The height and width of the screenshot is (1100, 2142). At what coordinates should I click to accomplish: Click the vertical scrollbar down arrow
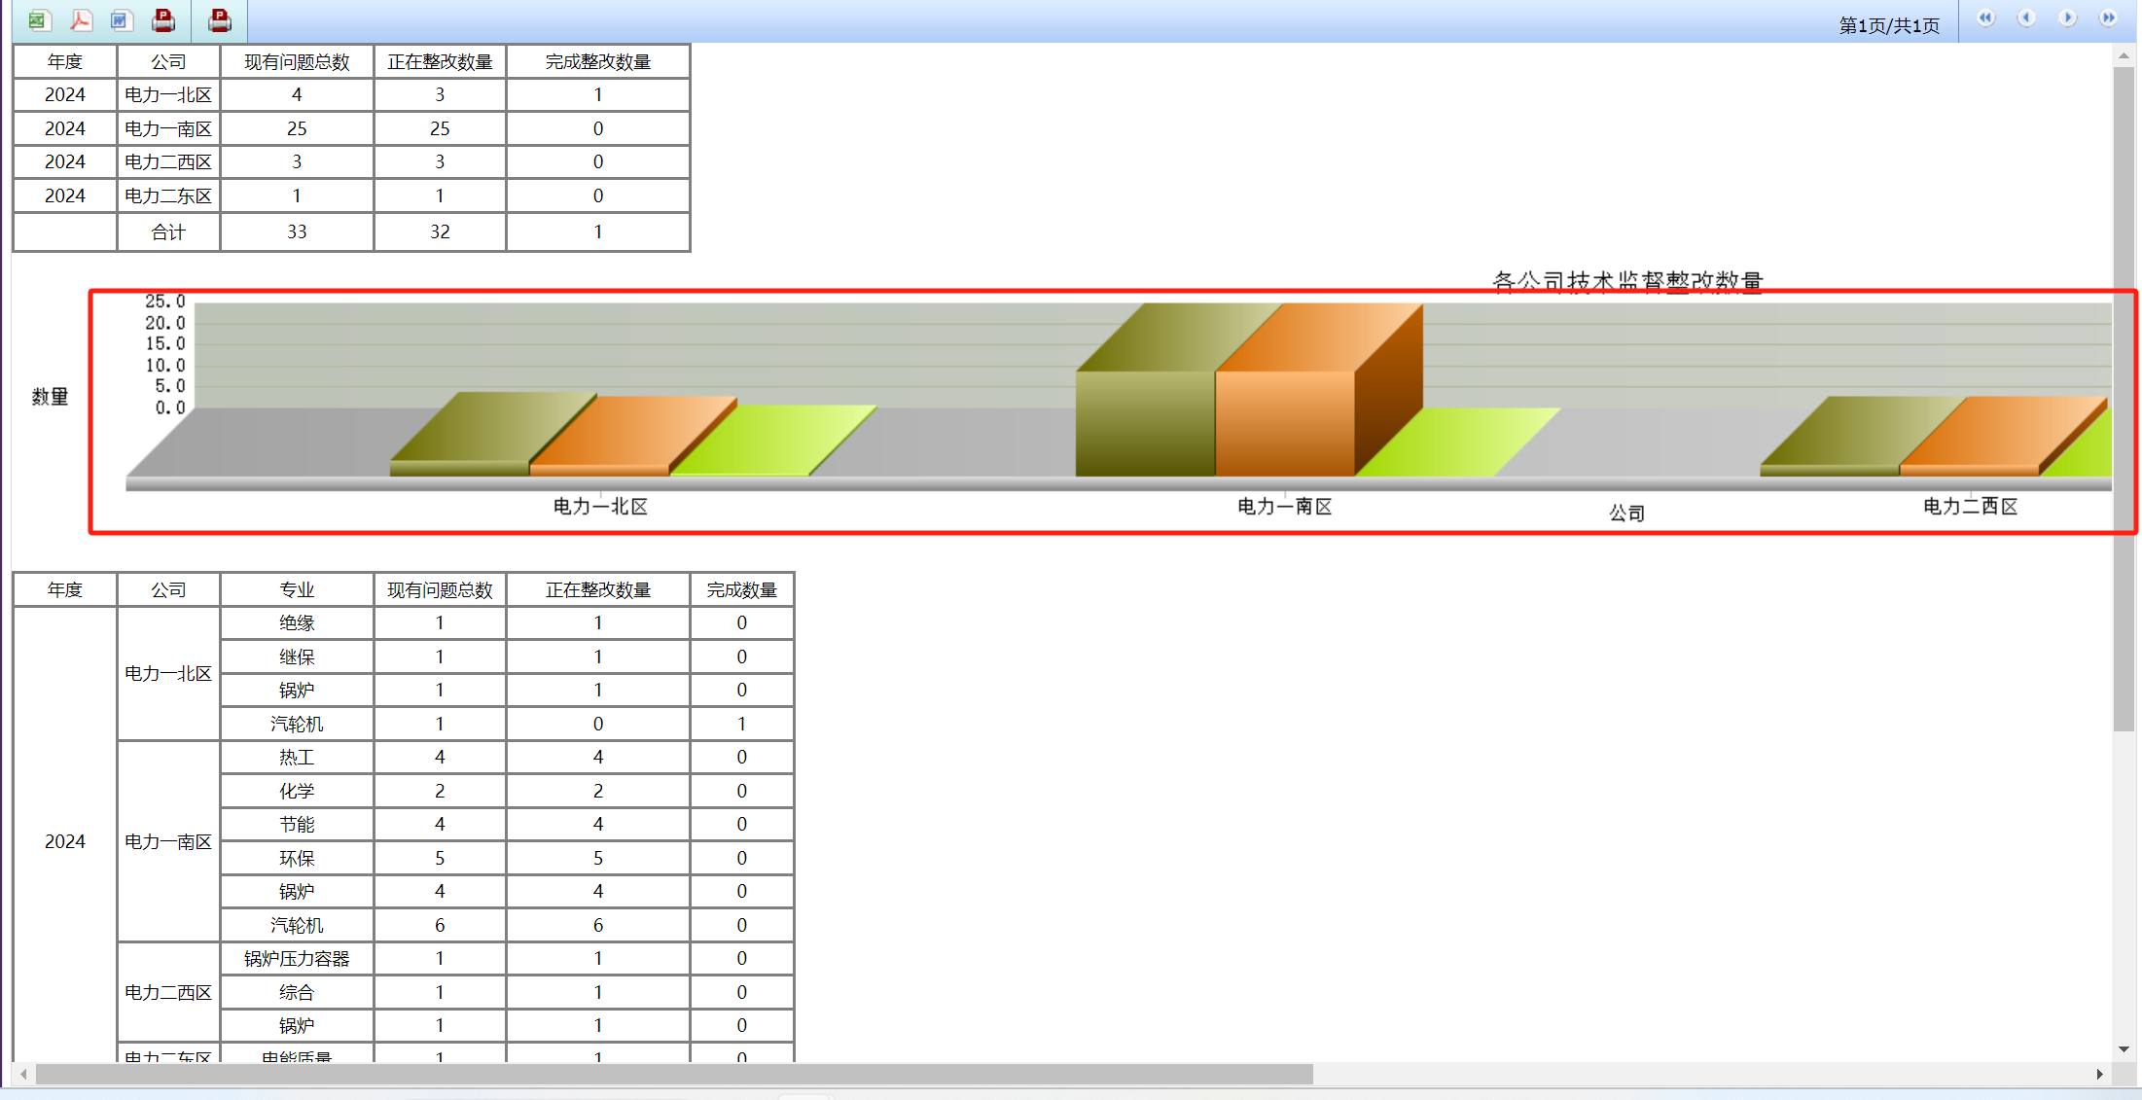pos(2124,1049)
